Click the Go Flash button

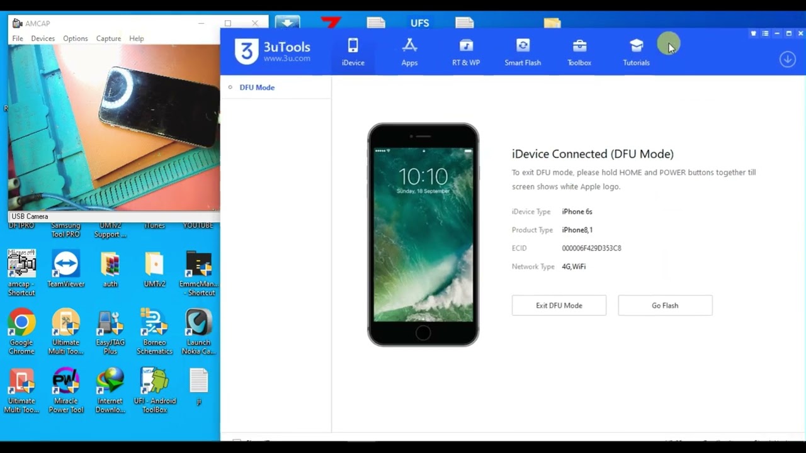coord(665,305)
